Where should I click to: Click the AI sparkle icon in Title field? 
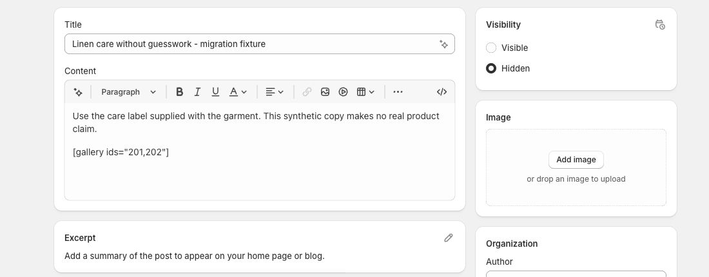tap(443, 44)
